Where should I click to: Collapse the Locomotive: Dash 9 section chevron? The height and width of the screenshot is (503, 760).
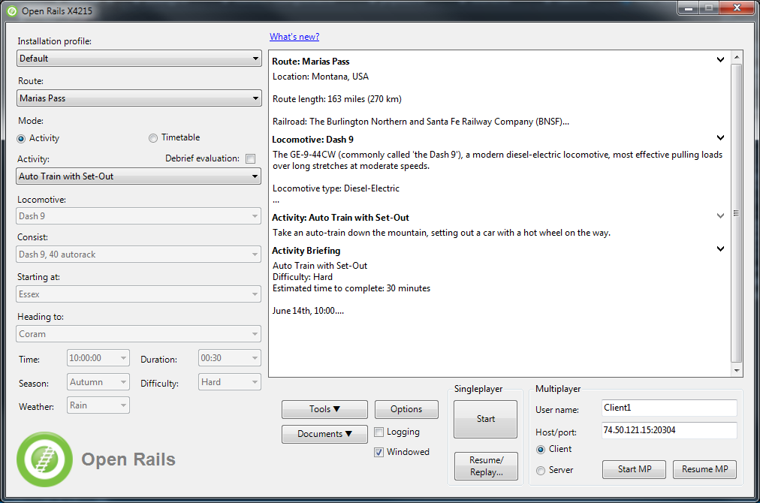pos(720,137)
